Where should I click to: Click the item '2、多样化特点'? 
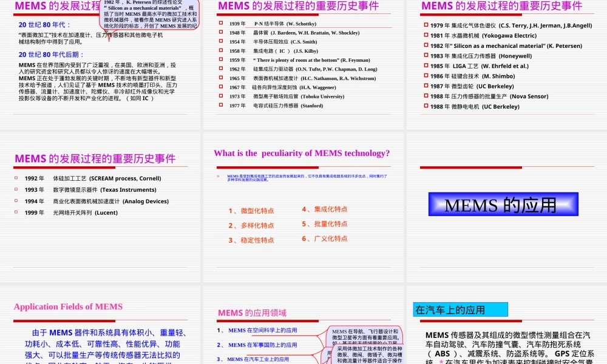pyautogui.click(x=251, y=226)
